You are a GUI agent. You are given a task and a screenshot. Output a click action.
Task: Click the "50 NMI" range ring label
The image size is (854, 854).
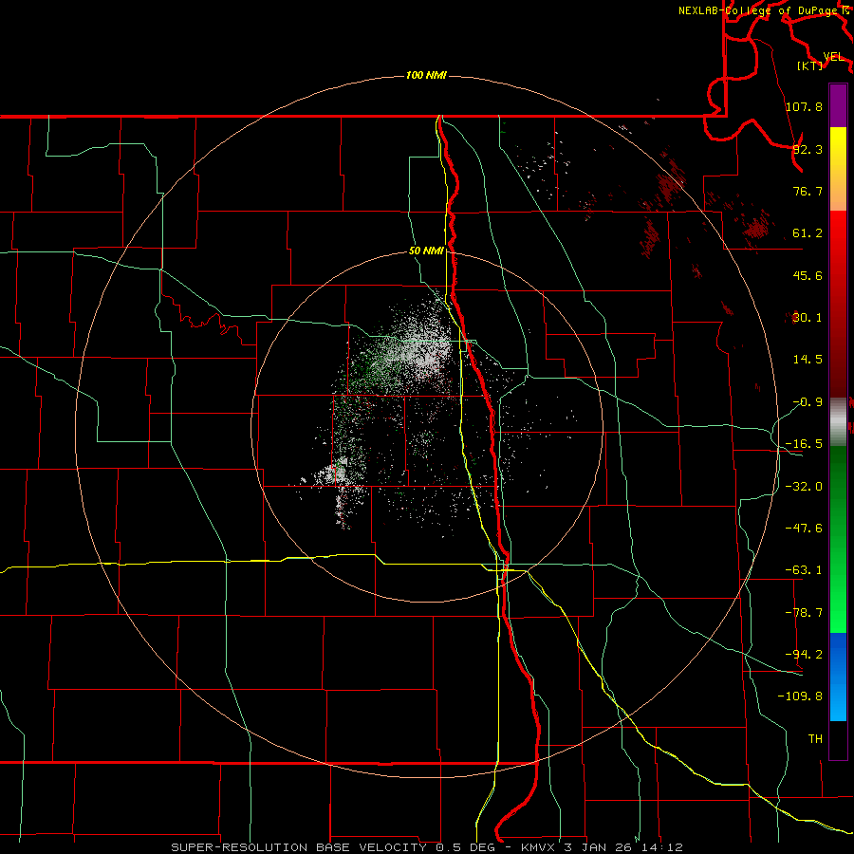click(426, 251)
